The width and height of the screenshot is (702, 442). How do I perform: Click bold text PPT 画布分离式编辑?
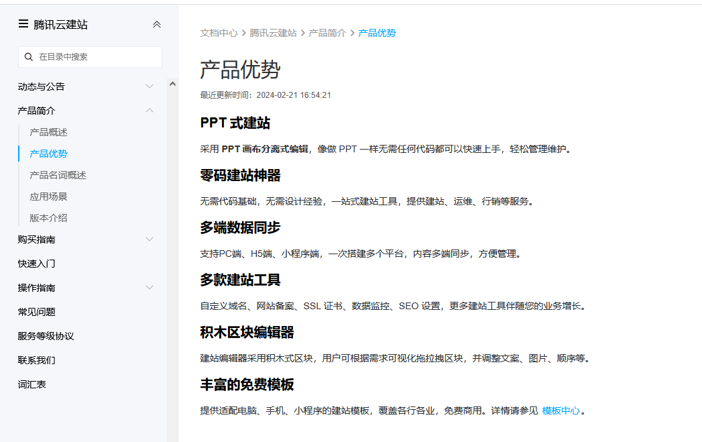(x=265, y=149)
